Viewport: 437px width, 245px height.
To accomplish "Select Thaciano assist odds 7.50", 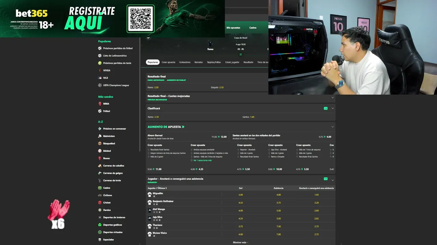I will pos(279,226).
